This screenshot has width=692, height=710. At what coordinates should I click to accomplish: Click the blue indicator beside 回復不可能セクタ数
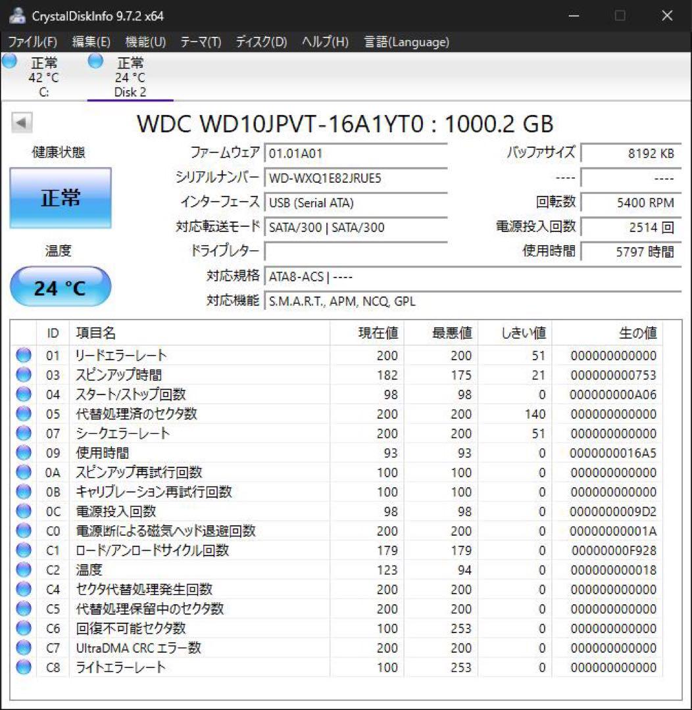pos(23,628)
